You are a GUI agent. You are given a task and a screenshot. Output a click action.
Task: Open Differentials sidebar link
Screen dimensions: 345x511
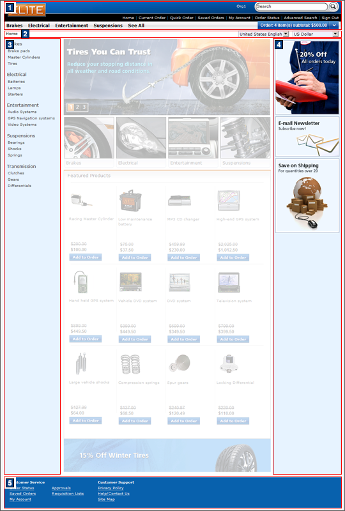[x=20, y=186]
